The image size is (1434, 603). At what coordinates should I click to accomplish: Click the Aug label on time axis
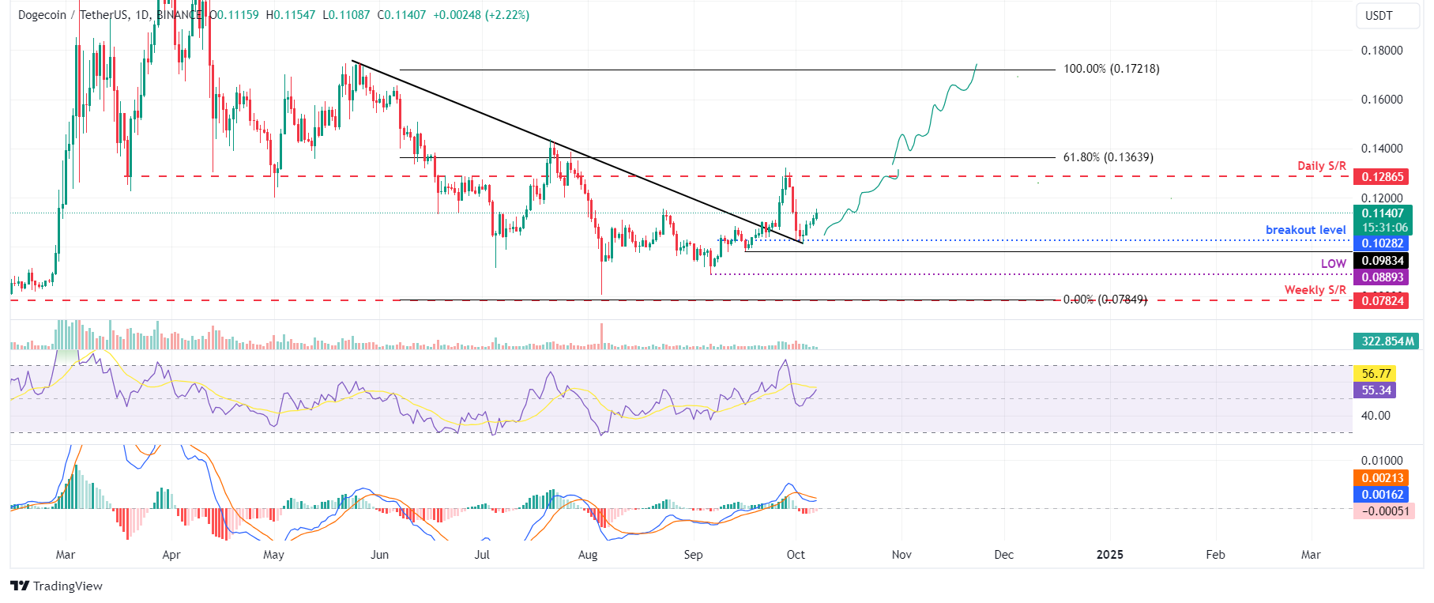pos(588,555)
